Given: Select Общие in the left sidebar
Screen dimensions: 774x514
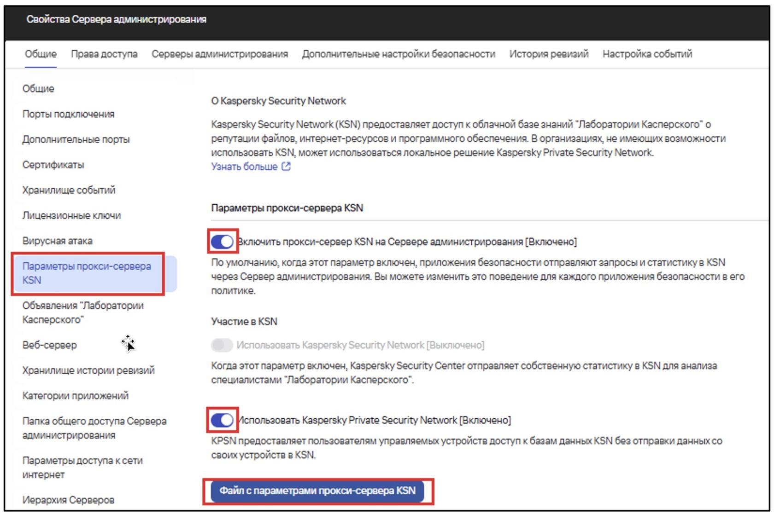Looking at the screenshot, I should (38, 88).
